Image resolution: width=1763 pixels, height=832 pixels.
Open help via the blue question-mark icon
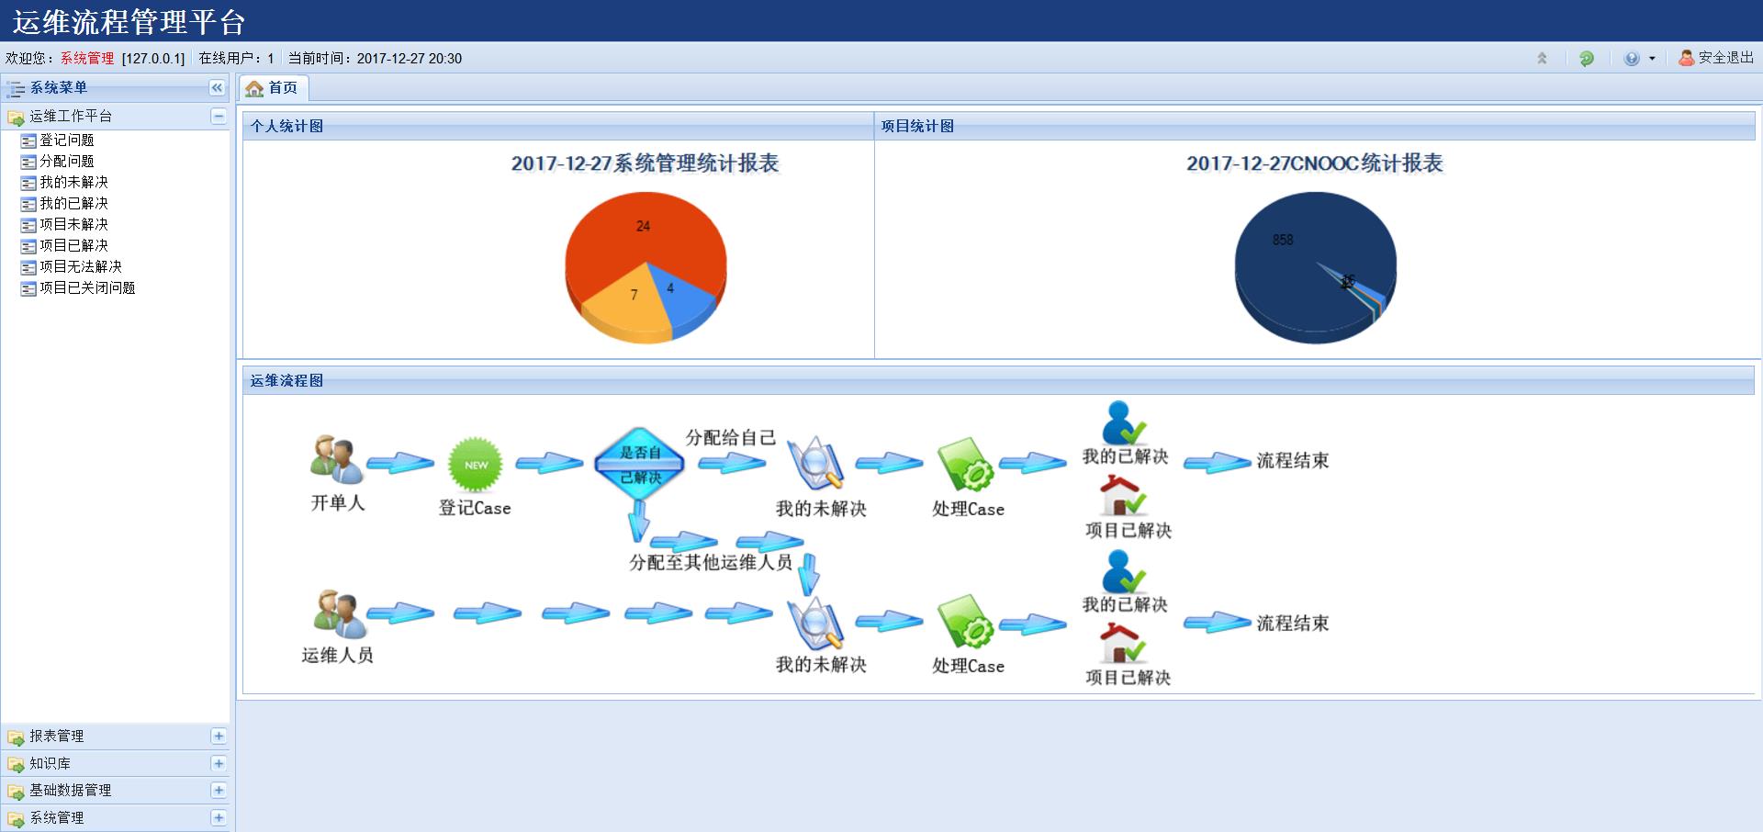point(1632,59)
